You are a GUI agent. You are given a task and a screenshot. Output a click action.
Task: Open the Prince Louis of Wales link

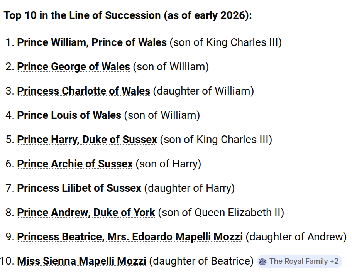pos(69,115)
